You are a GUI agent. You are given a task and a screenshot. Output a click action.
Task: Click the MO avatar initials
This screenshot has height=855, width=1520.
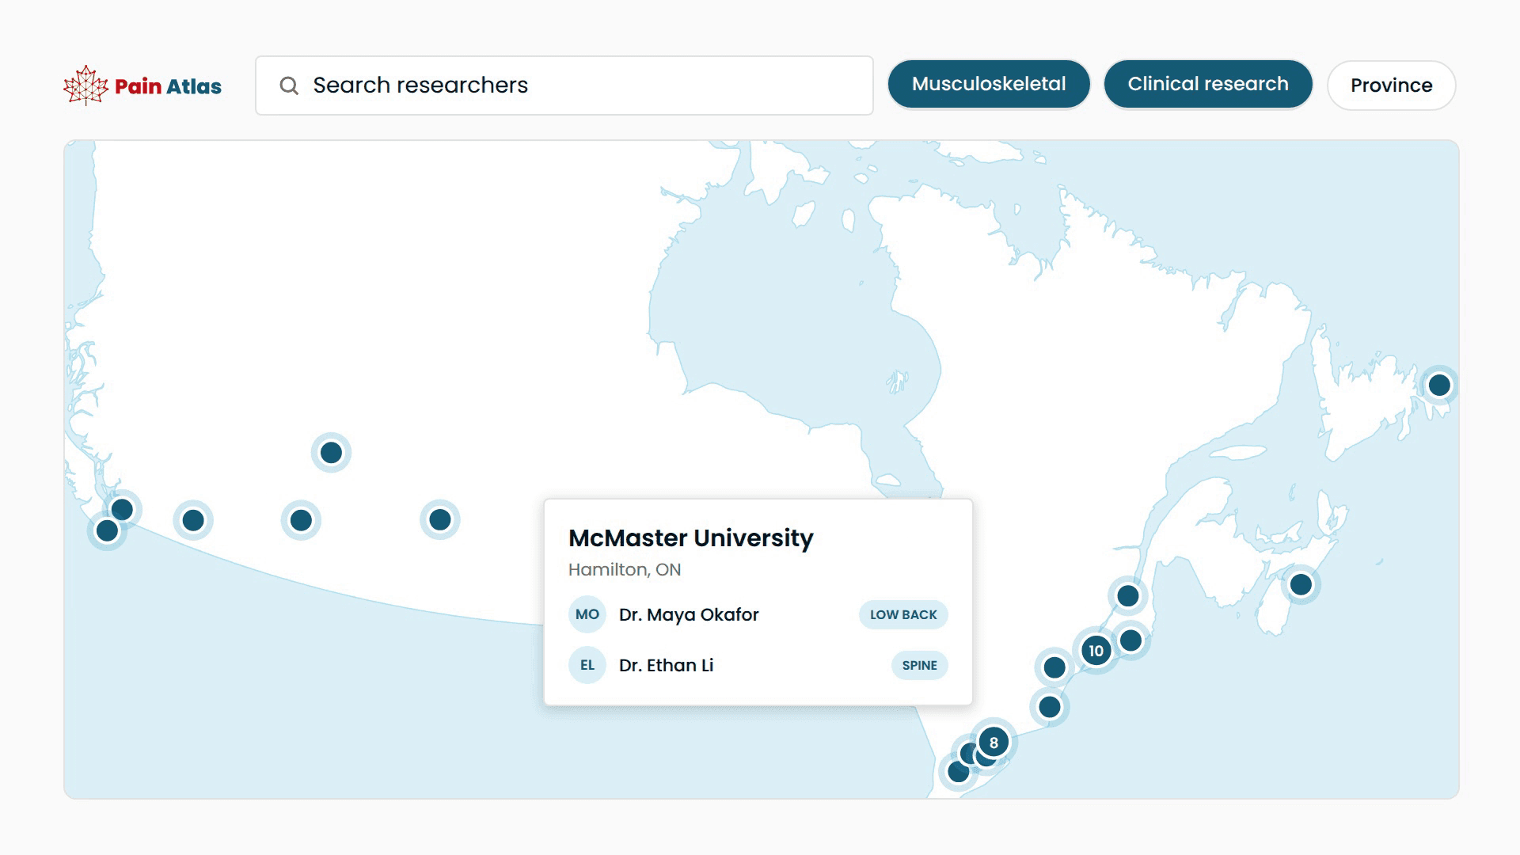587,614
